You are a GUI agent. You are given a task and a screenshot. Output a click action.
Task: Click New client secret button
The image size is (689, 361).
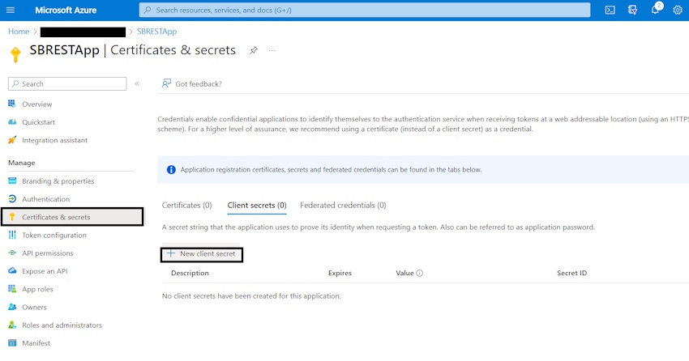[x=202, y=254]
